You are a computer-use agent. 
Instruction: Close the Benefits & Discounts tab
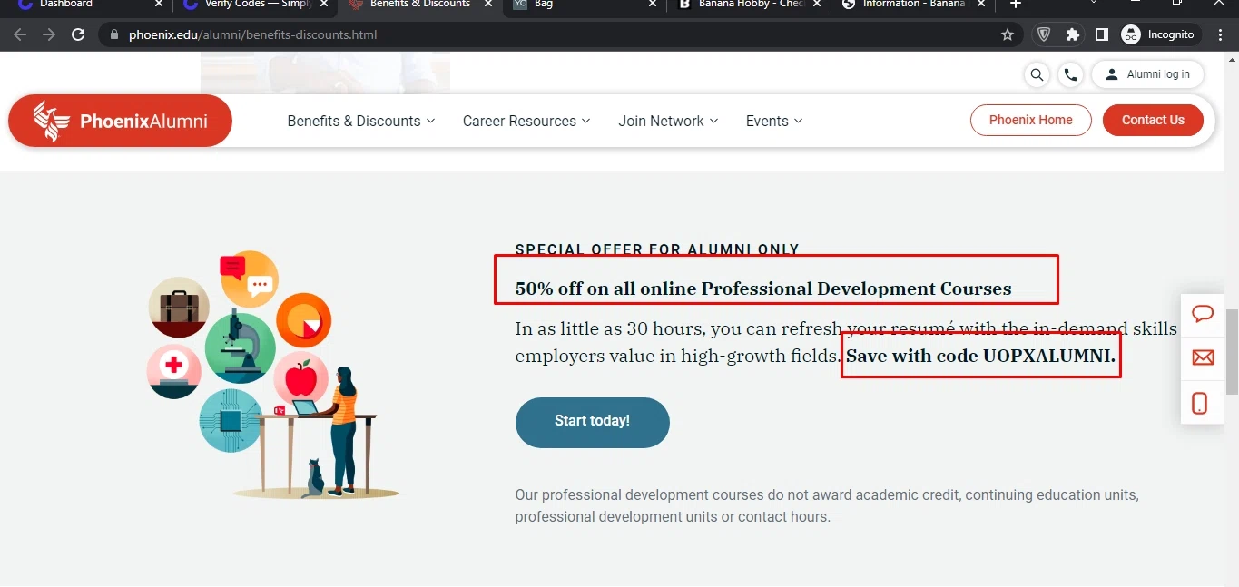tap(488, 5)
